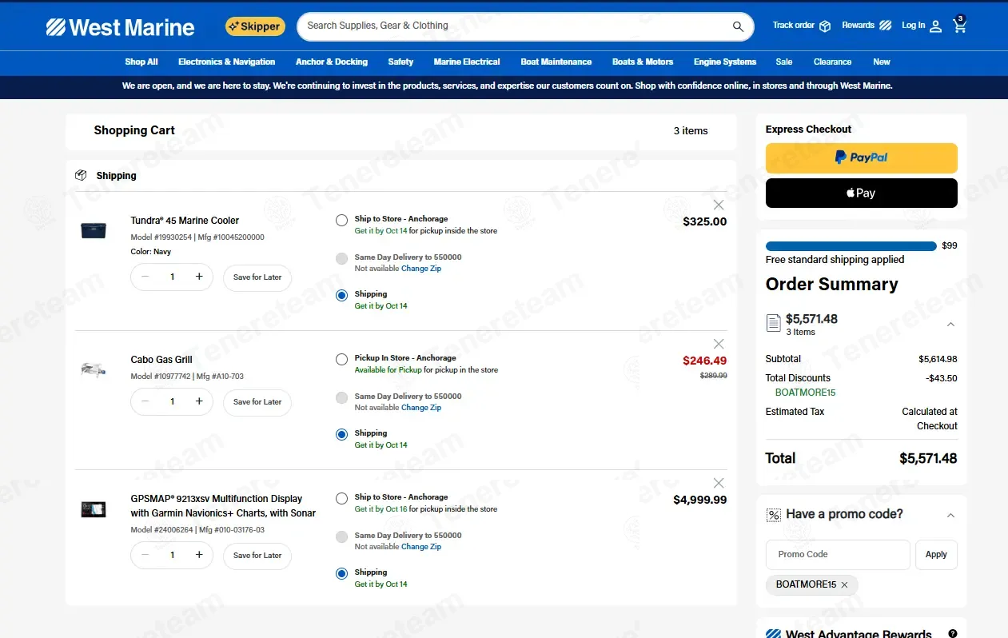Open Track order link

pyautogui.click(x=802, y=26)
